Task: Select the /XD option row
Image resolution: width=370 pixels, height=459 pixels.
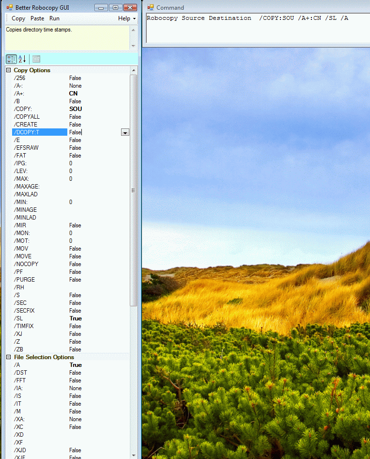Action: click(x=71, y=435)
